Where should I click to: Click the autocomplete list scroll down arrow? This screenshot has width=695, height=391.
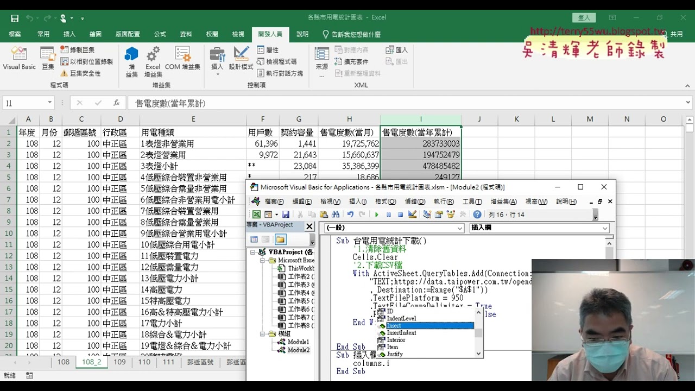point(478,354)
